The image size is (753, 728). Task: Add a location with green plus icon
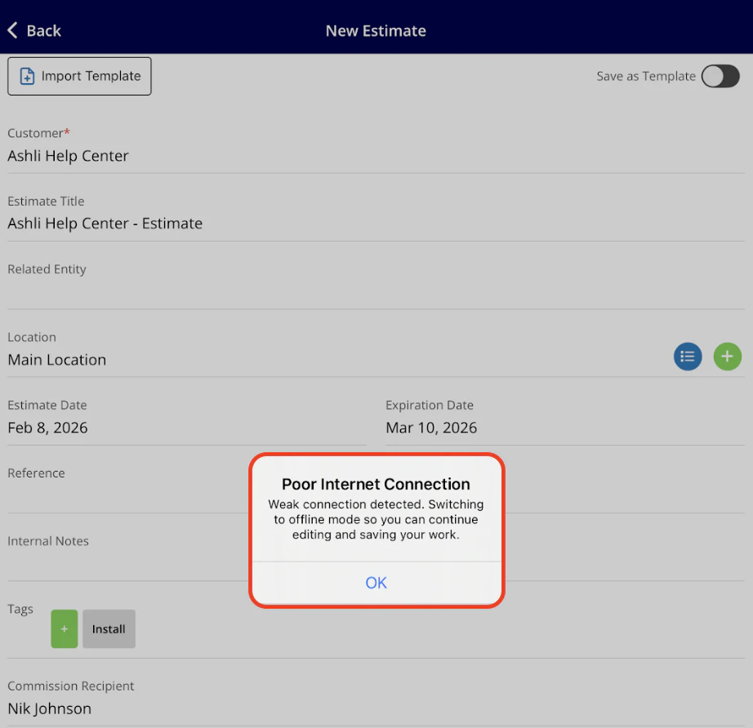pos(727,357)
